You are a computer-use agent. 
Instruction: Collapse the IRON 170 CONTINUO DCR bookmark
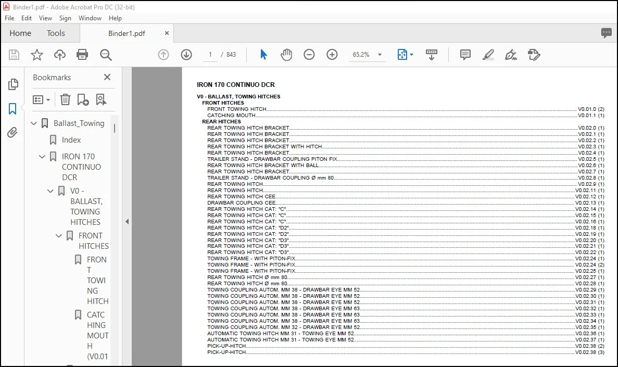click(42, 157)
